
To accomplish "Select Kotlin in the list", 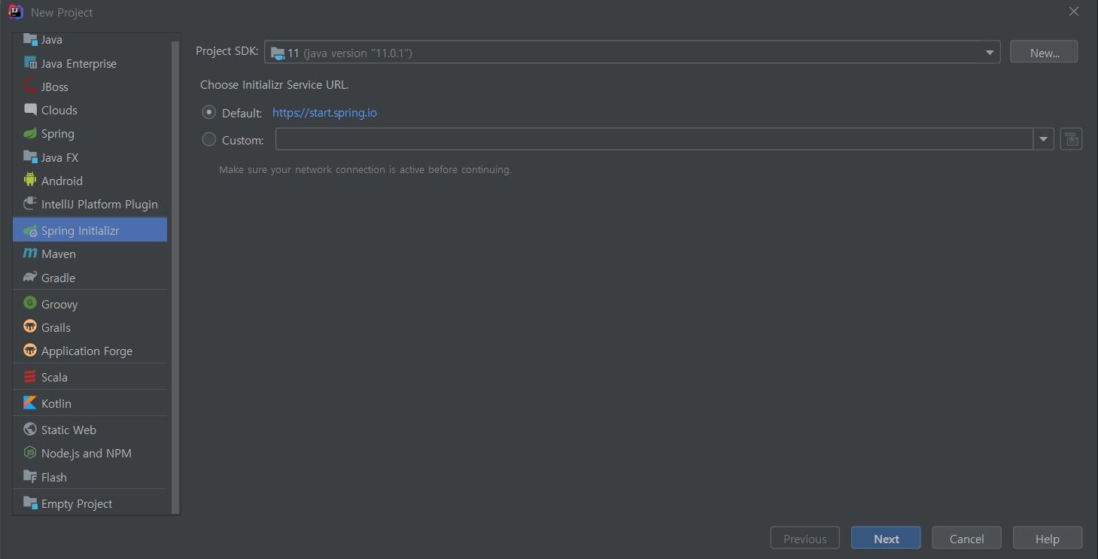I will pyautogui.click(x=56, y=403).
